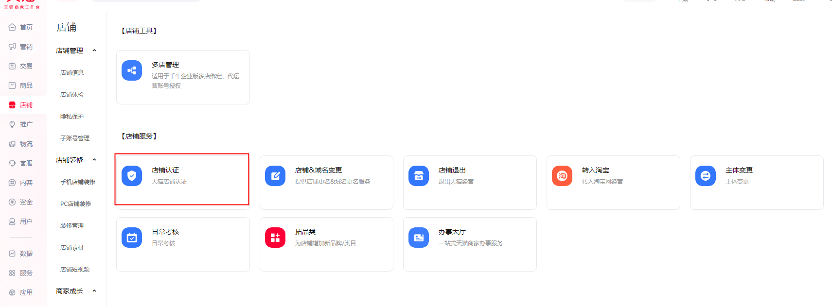The image size is (832, 307).
Task: Open 店铺信息 in the submenu
Action: click(72, 73)
